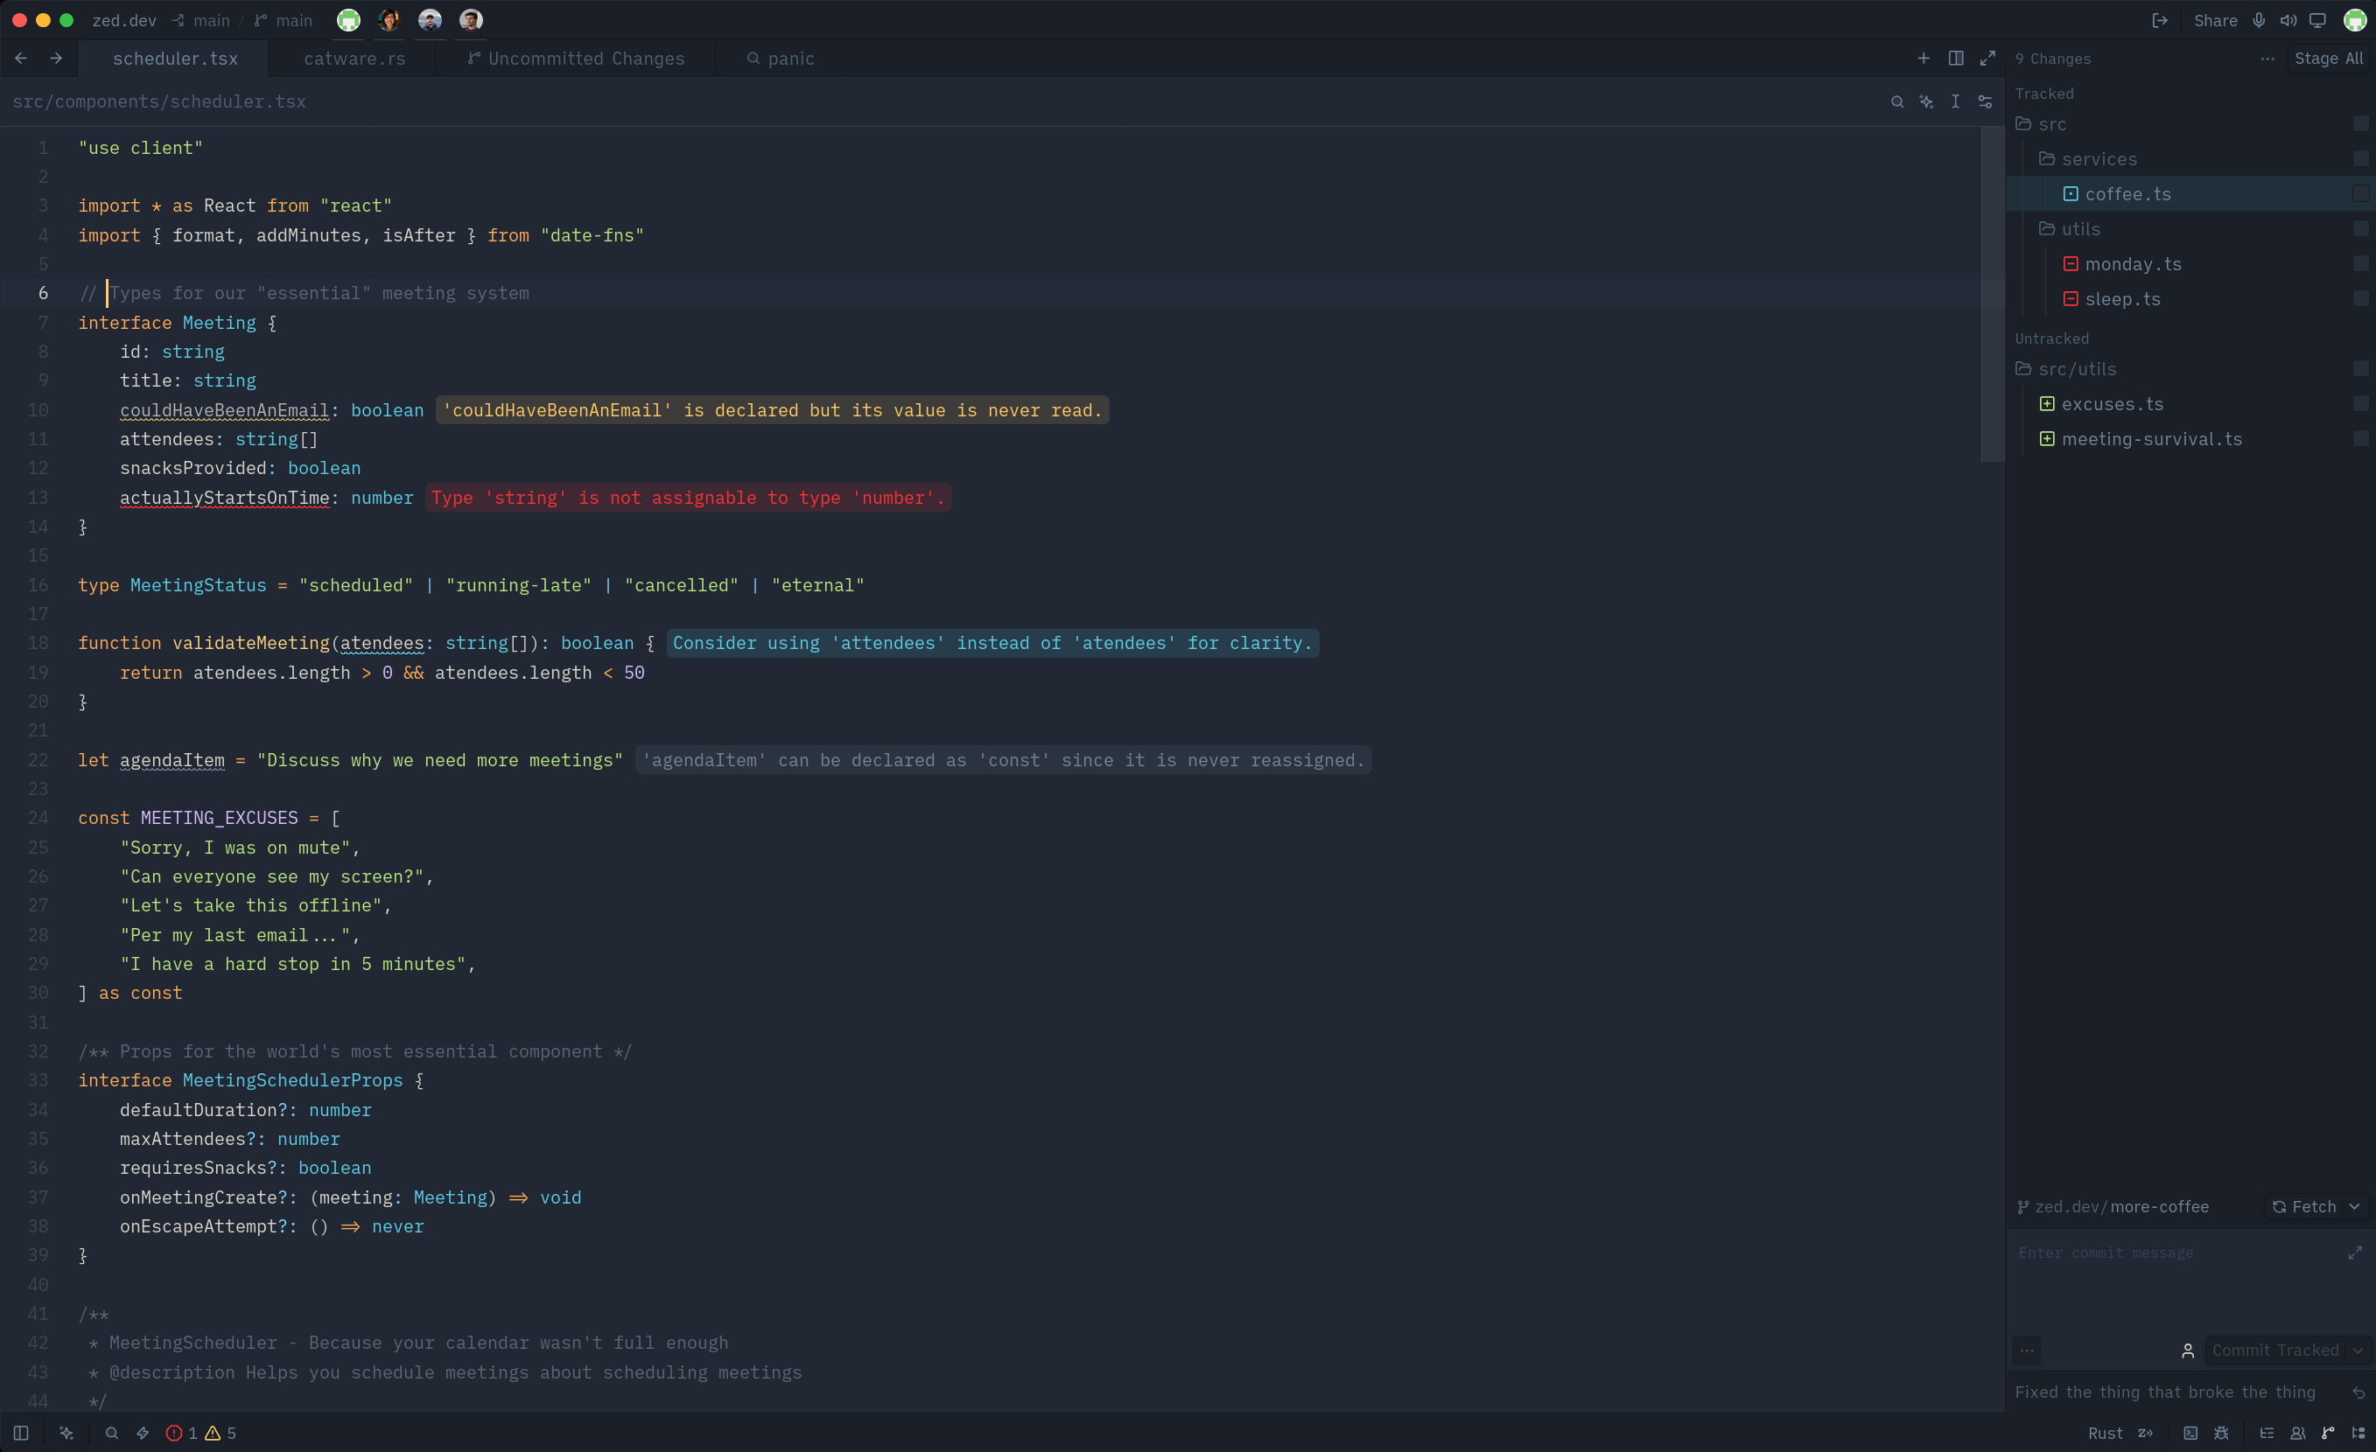Viewport: 2376px width, 1452px height.
Task: Open the Fetch dropdown arrow
Action: [x=2354, y=1206]
